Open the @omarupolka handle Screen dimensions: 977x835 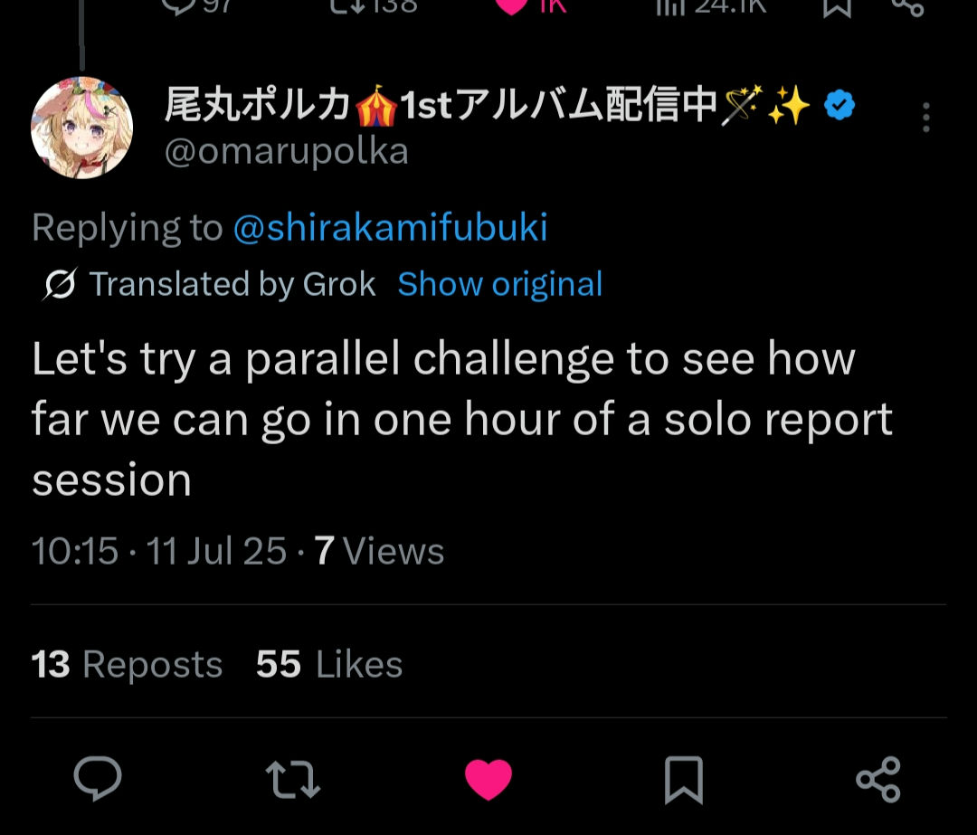point(286,151)
